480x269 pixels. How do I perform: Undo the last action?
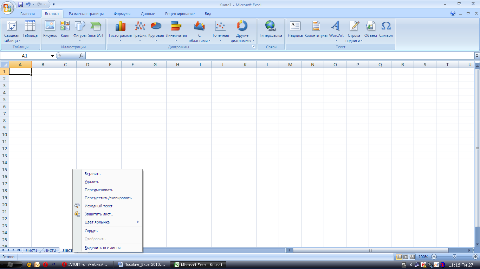pos(28,5)
